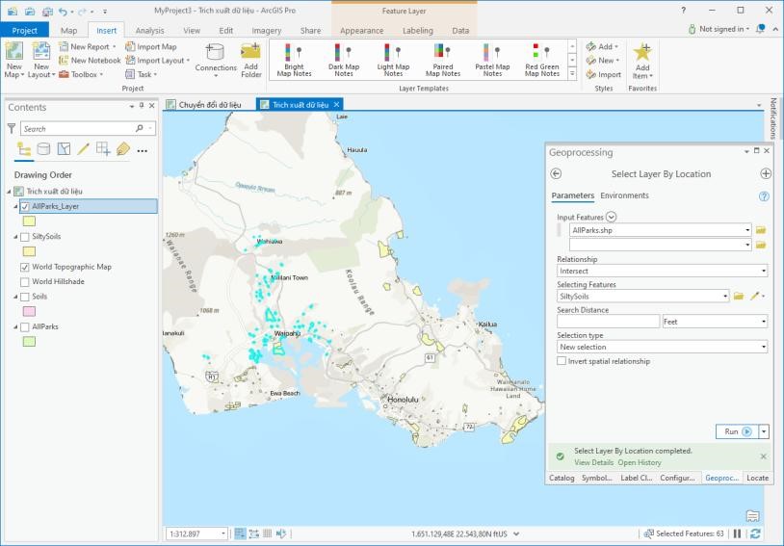The width and height of the screenshot is (784, 546).
Task: Enable Invert spatial relationship
Action: point(562,361)
